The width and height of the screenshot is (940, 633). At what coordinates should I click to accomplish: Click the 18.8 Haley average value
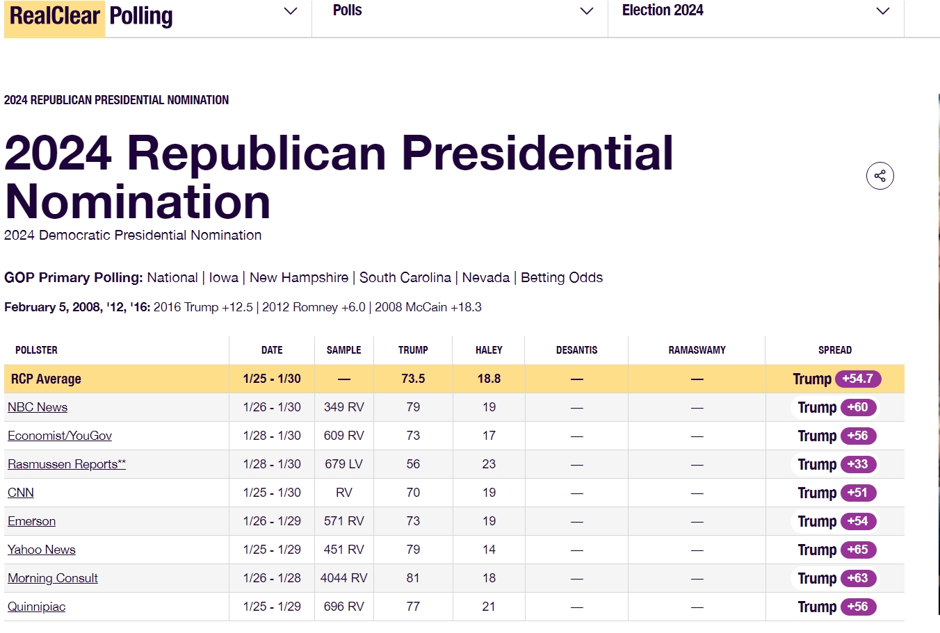click(x=489, y=379)
